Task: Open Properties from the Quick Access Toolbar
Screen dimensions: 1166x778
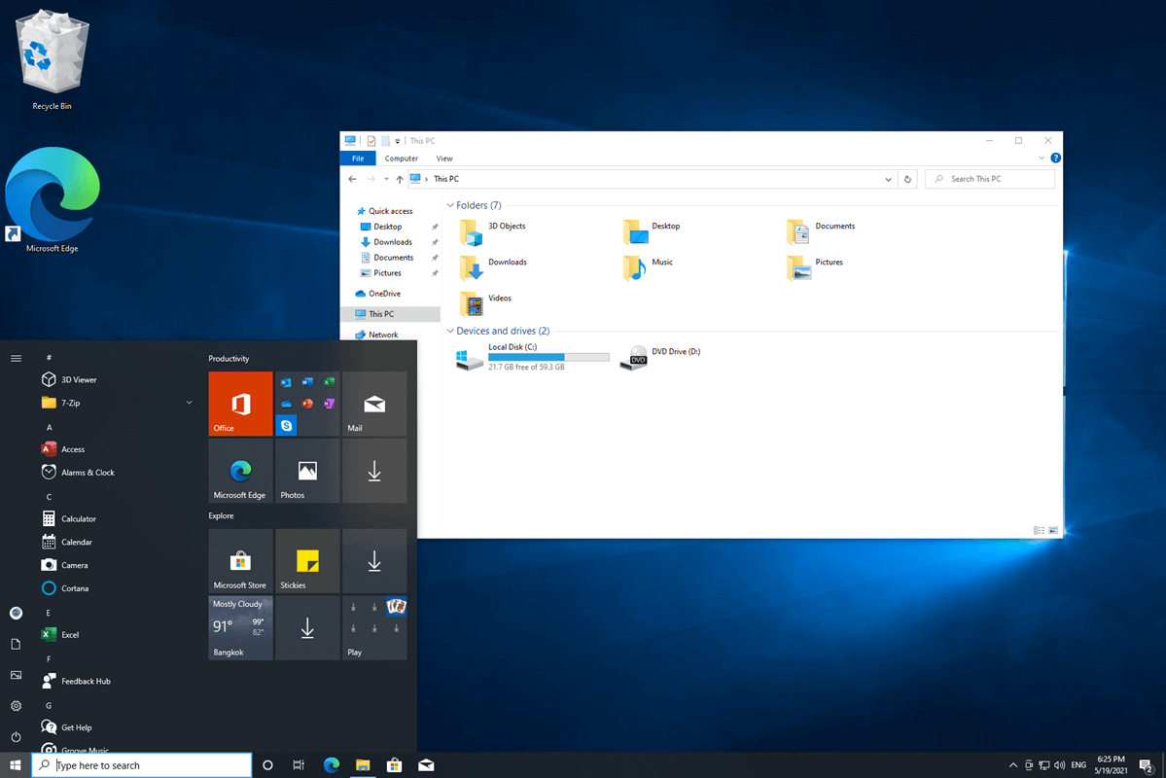Action: tap(370, 140)
